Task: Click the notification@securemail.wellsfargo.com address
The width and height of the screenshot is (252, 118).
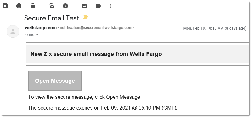Action: tap(96, 28)
